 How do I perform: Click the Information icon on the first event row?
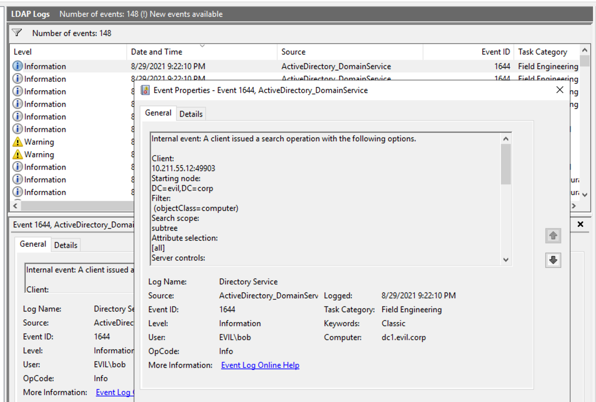point(18,66)
